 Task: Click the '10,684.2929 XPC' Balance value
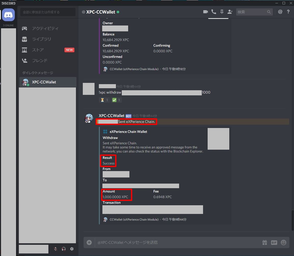(x=116, y=40)
